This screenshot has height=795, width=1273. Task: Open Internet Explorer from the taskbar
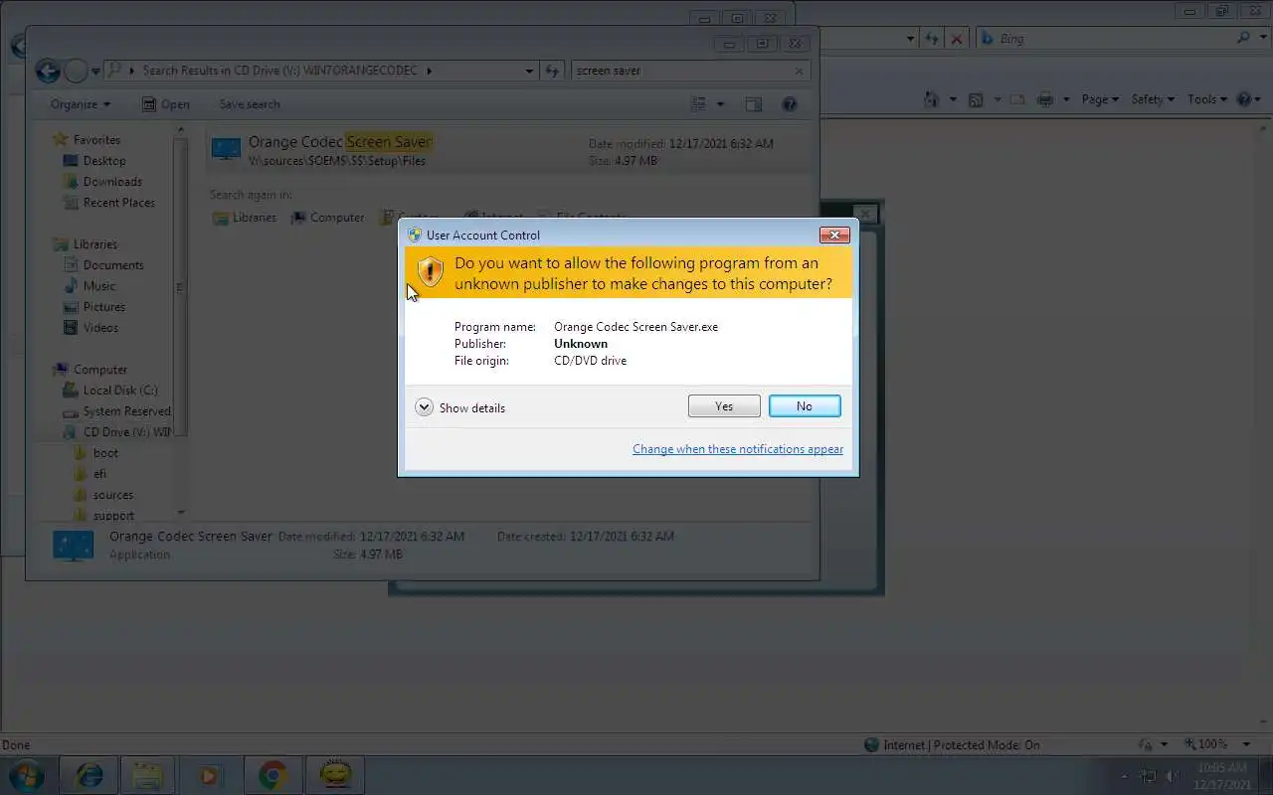click(x=90, y=775)
